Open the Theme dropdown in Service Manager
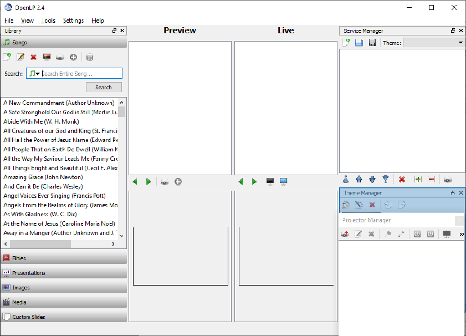466x336 pixels. (434, 43)
